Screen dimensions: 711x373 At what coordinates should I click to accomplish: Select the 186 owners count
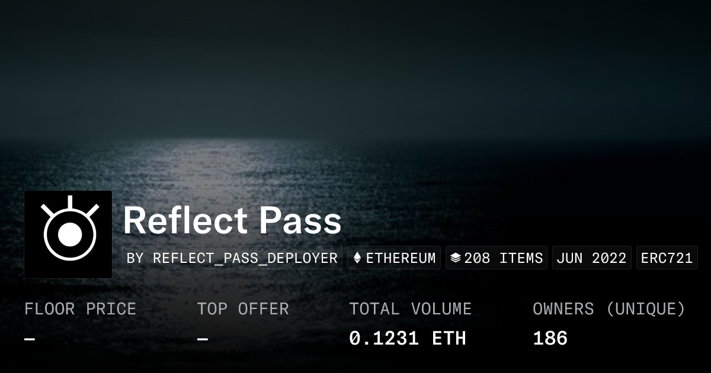[x=550, y=339]
